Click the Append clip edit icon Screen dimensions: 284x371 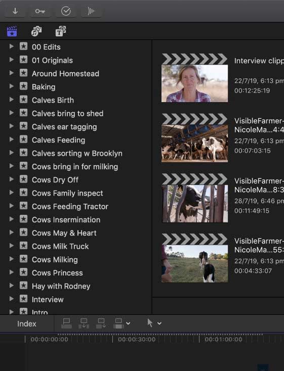point(101,323)
